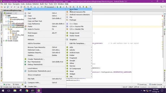Click Run 'MainActivity' in context menu
This screenshot has width=166, height=93.
45,62
